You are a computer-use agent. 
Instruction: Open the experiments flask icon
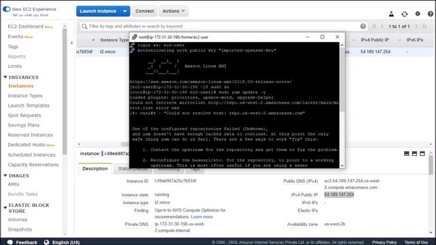391,14
